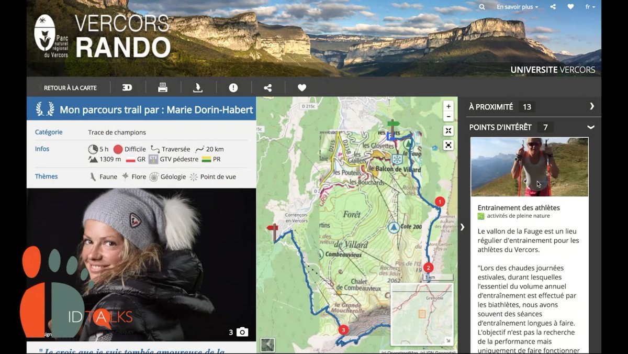
Task: Expand the En savoir plus menu
Action: click(x=517, y=7)
